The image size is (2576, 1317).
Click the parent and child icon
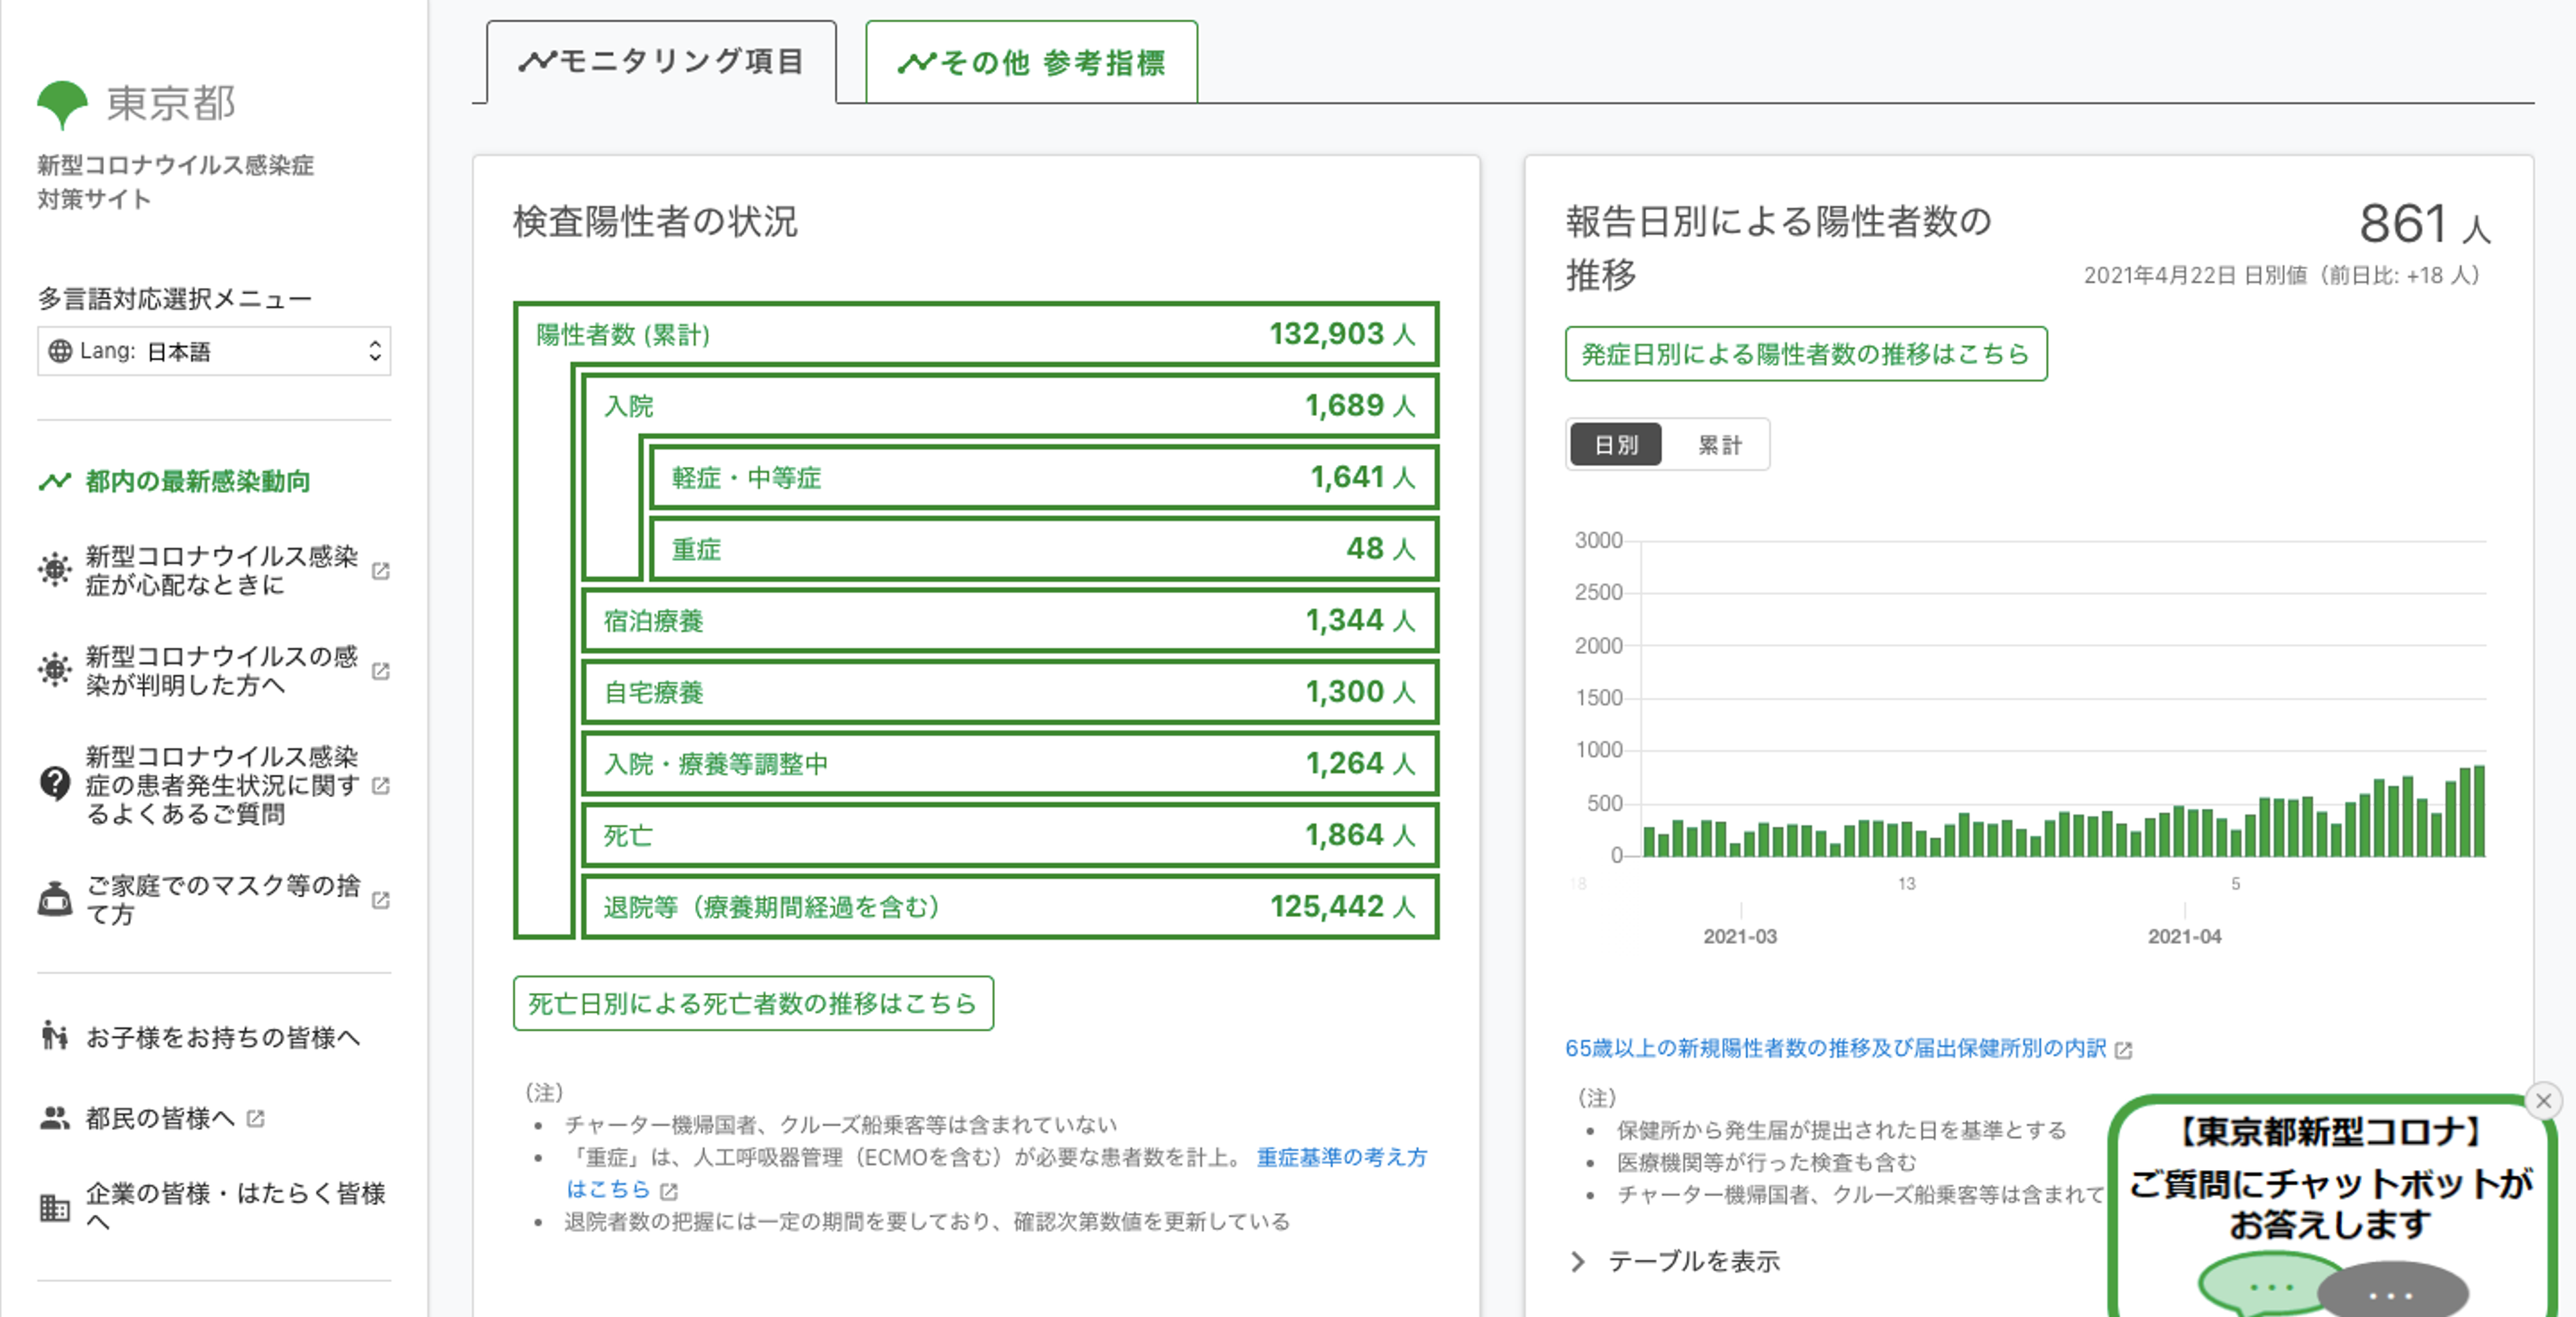55,1036
